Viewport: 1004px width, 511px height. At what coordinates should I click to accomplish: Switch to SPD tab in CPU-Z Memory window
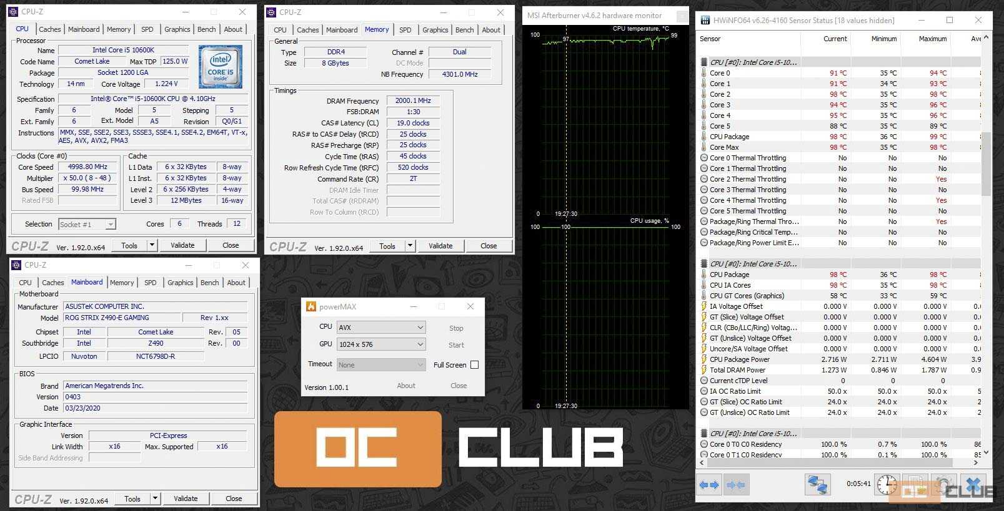click(x=405, y=29)
